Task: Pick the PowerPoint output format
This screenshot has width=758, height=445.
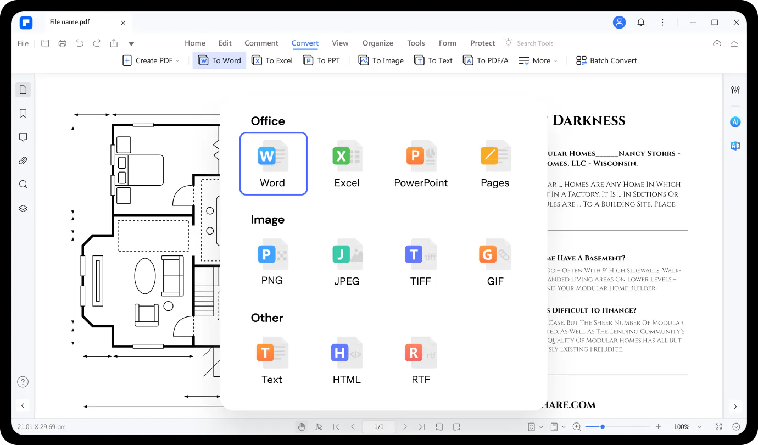Action: click(x=421, y=164)
